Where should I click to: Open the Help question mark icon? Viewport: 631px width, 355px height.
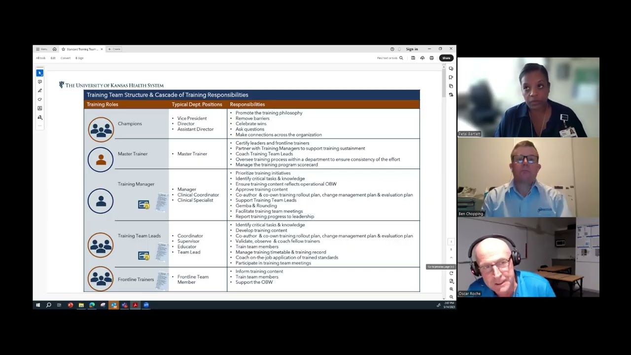coord(392,49)
